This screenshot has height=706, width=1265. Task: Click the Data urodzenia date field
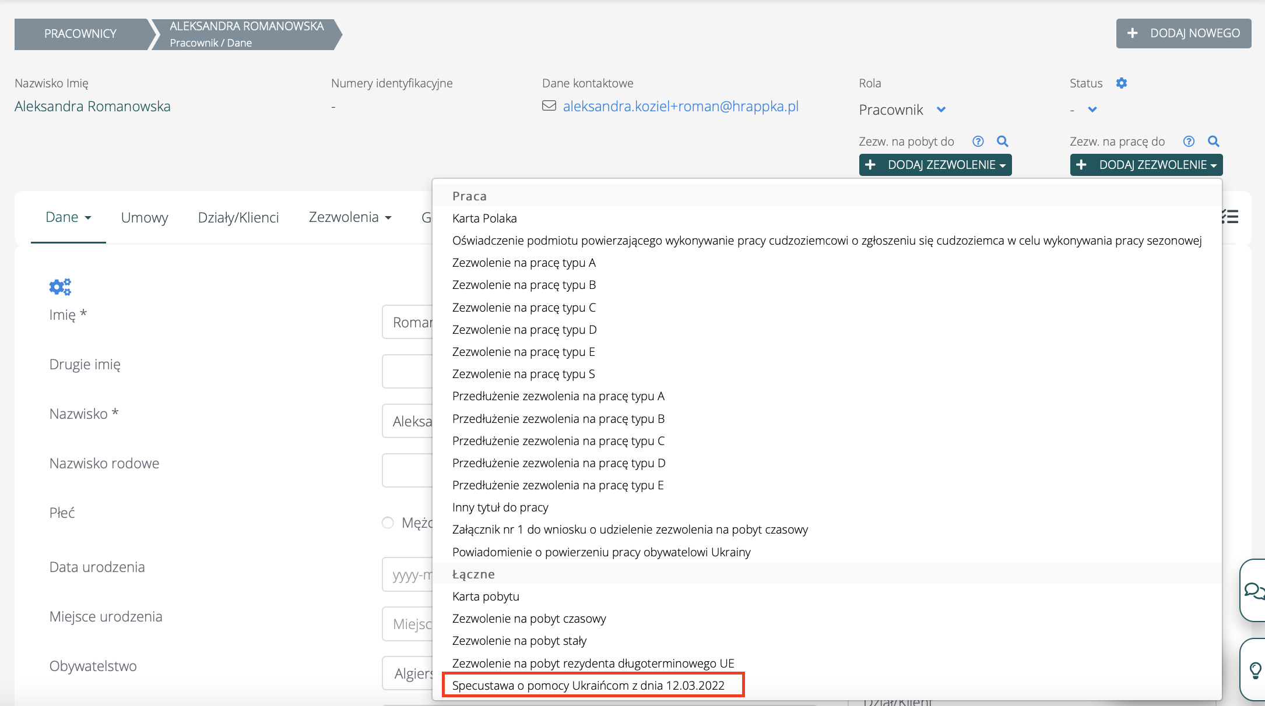[408, 575]
